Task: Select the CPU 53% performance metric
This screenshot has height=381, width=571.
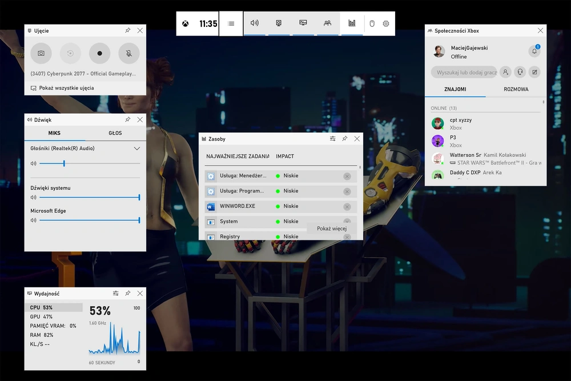Action: pyautogui.click(x=54, y=307)
